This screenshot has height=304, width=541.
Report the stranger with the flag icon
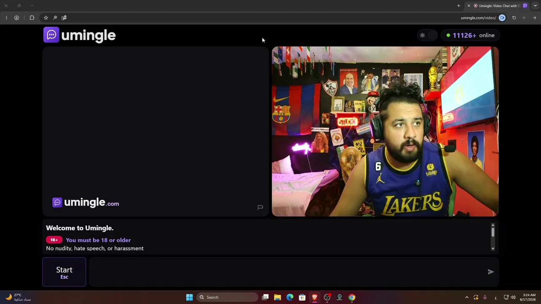260,207
